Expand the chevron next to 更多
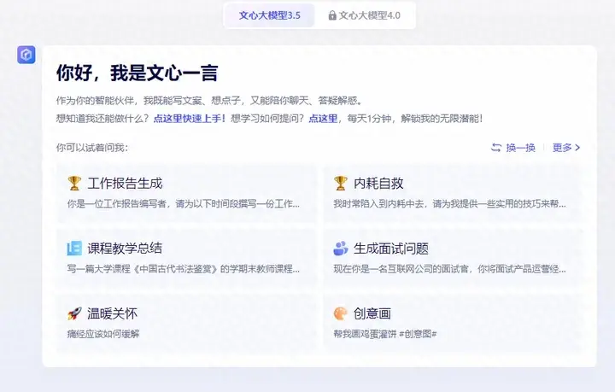Image resolution: width=615 pixels, height=392 pixels. [577, 148]
